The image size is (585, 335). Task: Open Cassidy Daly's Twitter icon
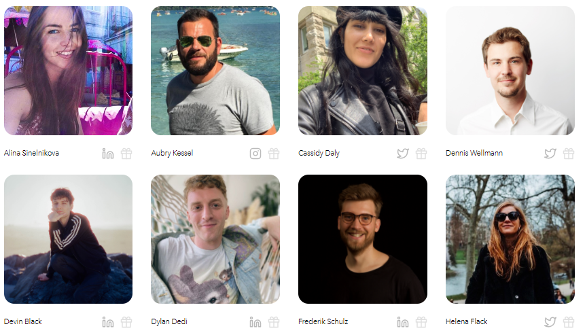coord(402,154)
